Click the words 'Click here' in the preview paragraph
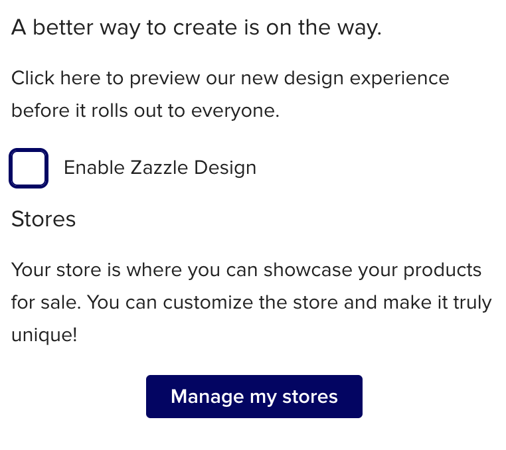This screenshot has width=506, height=450. [x=56, y=78]
